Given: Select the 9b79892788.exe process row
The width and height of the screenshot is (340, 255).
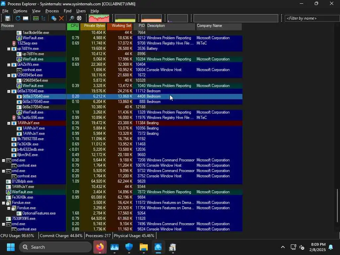Looking at the screenshot, I should [x=121, y=139].
